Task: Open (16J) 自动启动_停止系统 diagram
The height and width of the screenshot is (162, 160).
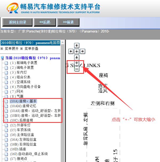Action: (29, 154)
